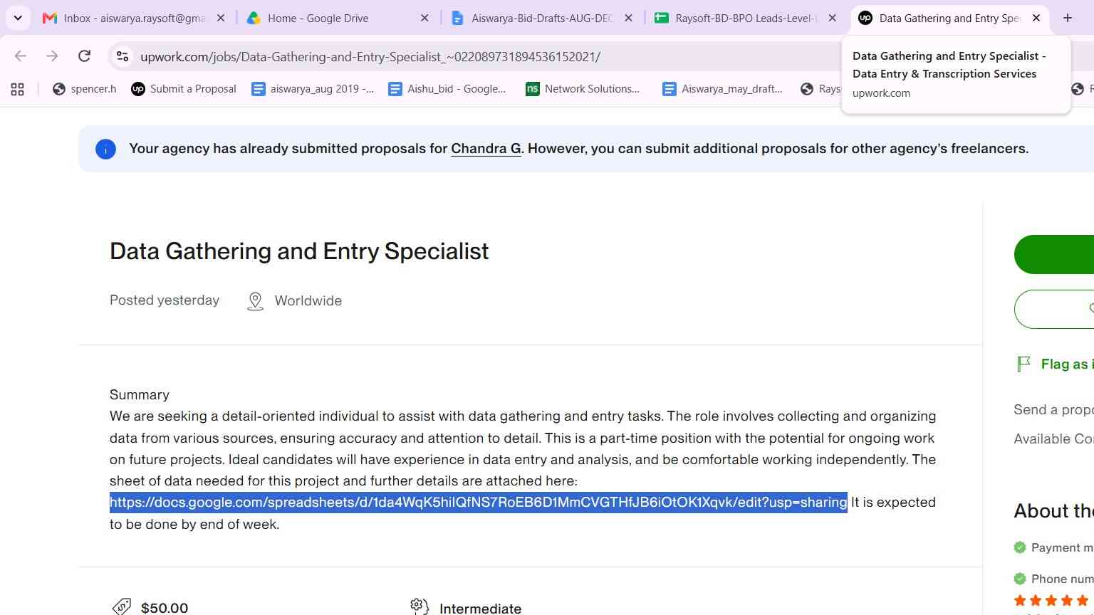This screenshot has height=615, width=1094.
Task: Click the Flag as inappropriate flag icon
Action: coord(1024,364)
